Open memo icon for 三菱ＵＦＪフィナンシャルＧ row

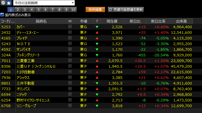click(x=70, y=66)
